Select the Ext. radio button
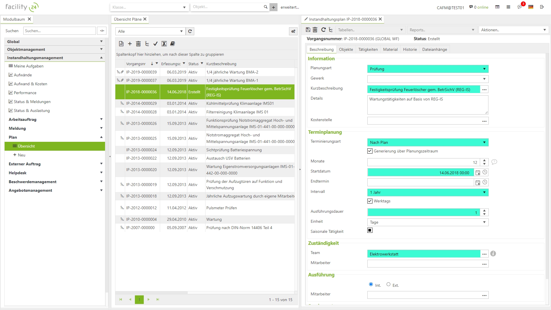Image resolution: width=551 pixels, height=310 pixels. click(x=388, y=284)
